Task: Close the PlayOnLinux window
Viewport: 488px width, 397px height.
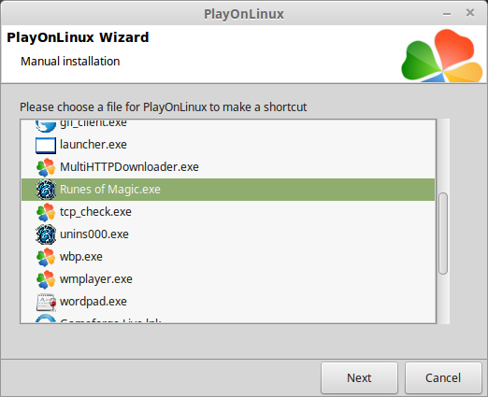Action: (x=470, y=13)
